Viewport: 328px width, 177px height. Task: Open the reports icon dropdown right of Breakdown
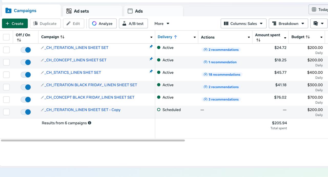(x=319, y=24)
